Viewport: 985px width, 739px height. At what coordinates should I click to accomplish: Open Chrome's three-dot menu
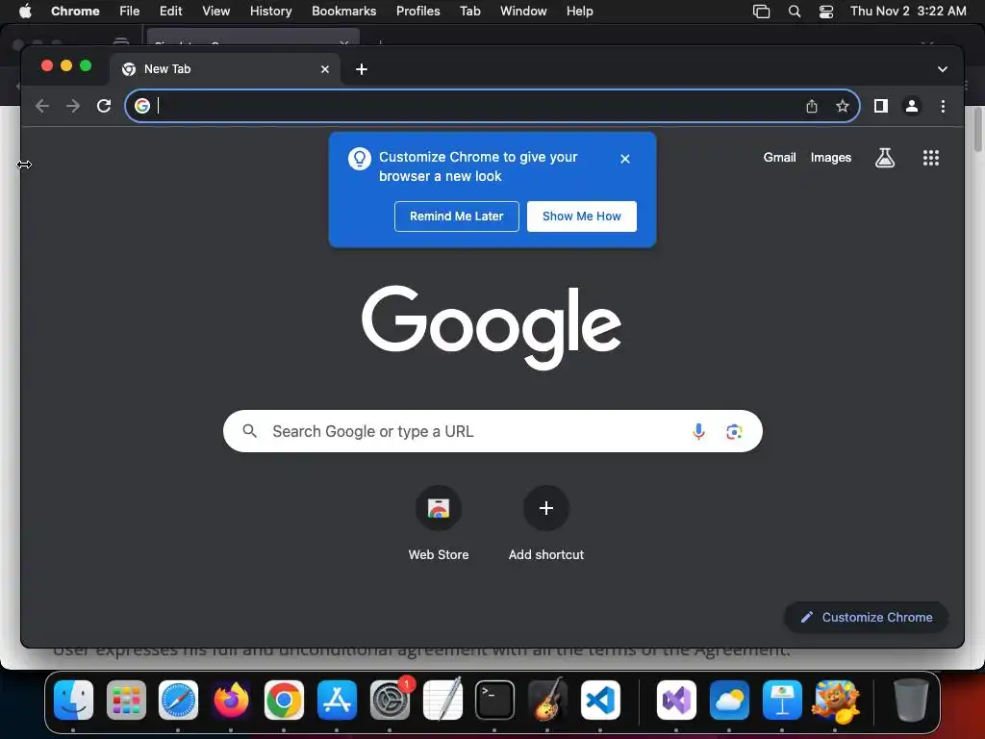[x=943, y=106]
